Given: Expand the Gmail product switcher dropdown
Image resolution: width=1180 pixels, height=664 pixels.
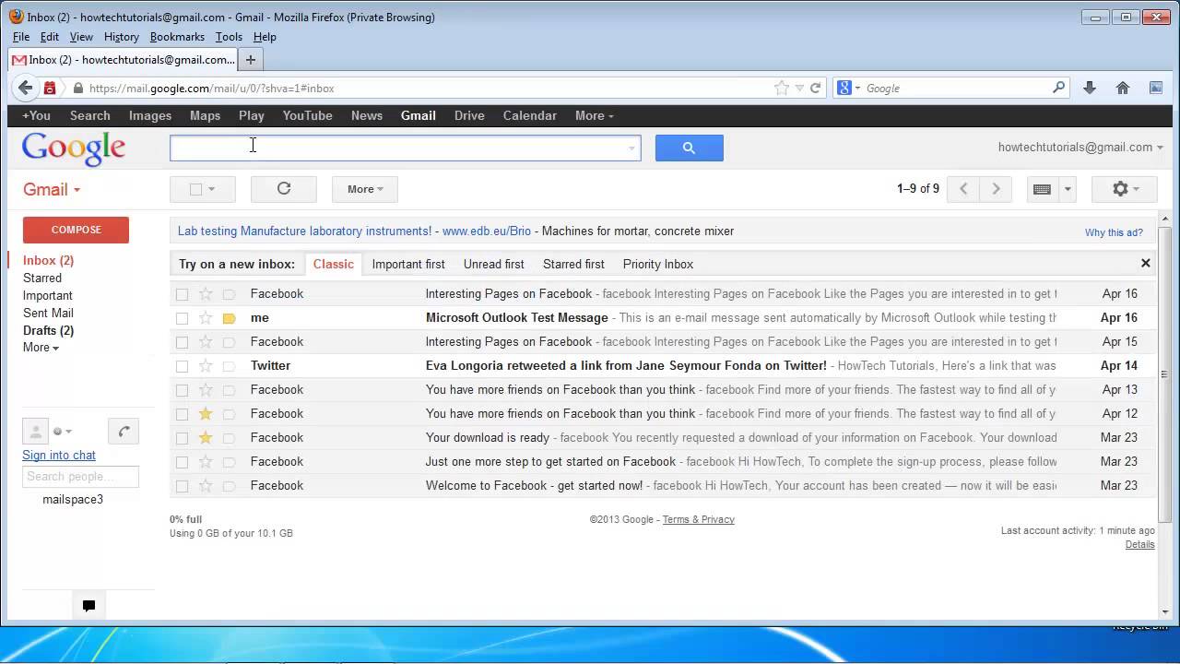Looking at the screenshot, I should coord(52,189).
